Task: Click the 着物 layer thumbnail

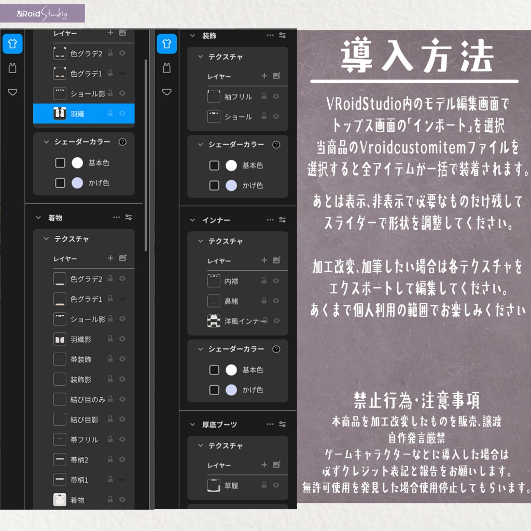Action: tap(60, 499)
